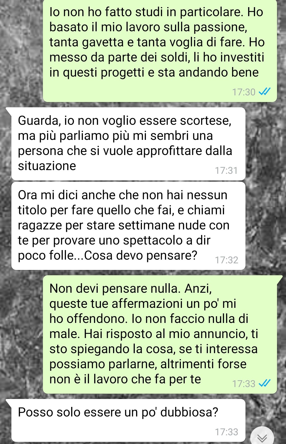Click the word 'situazione' in the received message
Image resolution: width=286 pixels, height=444 pixels.
(47, 166)
